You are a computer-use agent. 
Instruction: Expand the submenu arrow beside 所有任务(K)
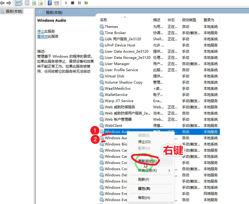[x=169, y=171]
